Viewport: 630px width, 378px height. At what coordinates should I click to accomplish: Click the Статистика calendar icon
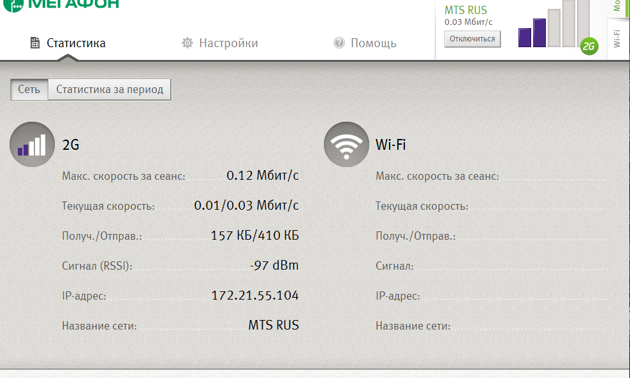click(35, 43)
